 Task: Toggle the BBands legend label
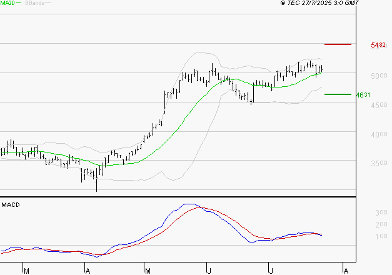pyautogui.click(x=34, y=4)
